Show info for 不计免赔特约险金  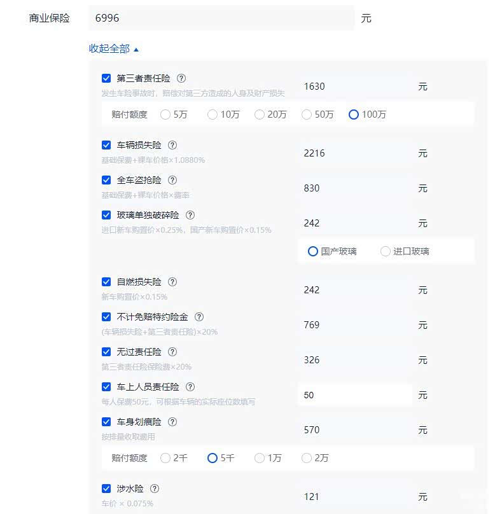199,317
